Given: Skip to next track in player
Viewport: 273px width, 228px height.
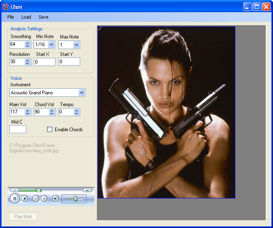Looking at the screenshot, I should point(44,199).
